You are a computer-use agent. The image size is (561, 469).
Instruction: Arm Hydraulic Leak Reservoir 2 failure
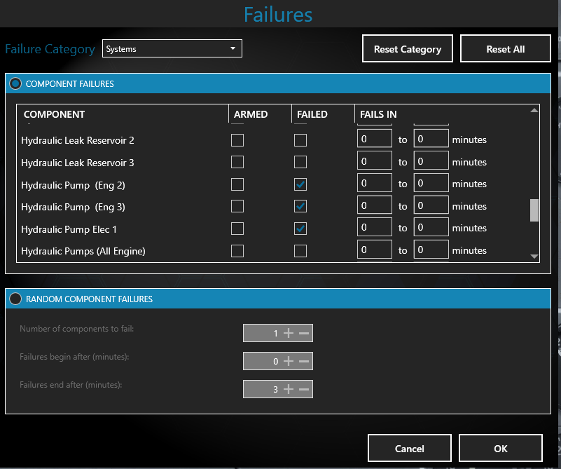[x=237, y=140]
